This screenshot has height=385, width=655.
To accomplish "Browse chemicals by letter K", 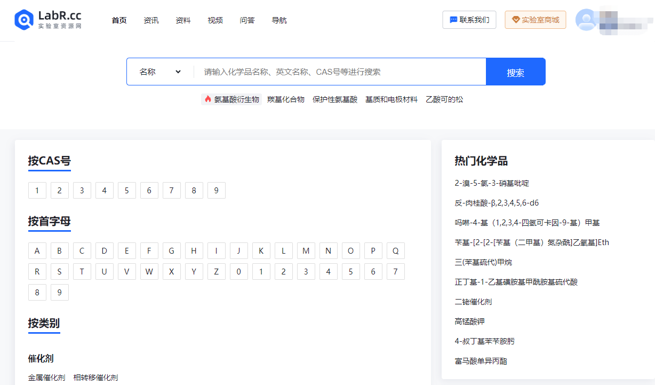I will 261,251.
